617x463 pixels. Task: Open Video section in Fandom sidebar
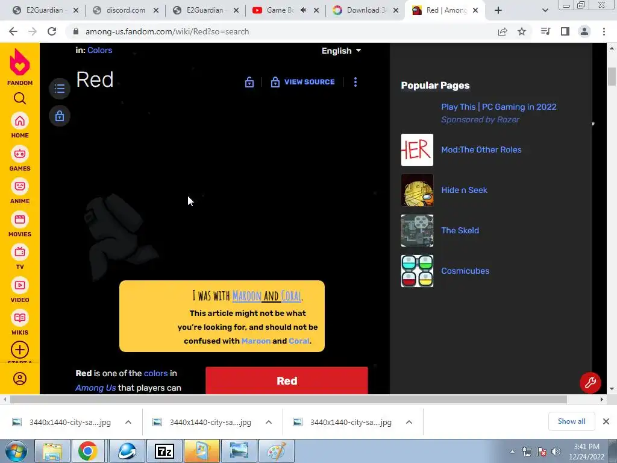[x=20, y=290]
